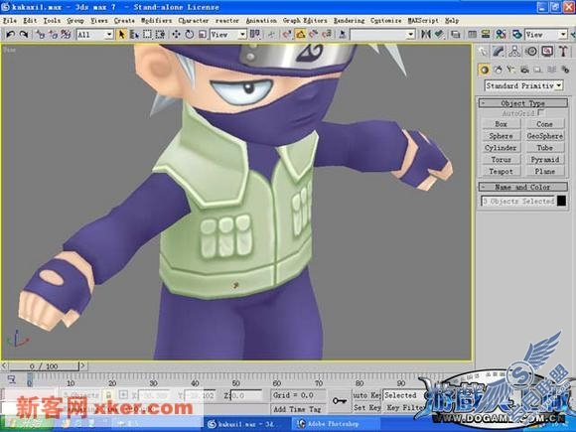This screenshot has height=432, width=576.
Task: Click the Edit Named Selection Sets icon
Action: click(x=343, y=35)
